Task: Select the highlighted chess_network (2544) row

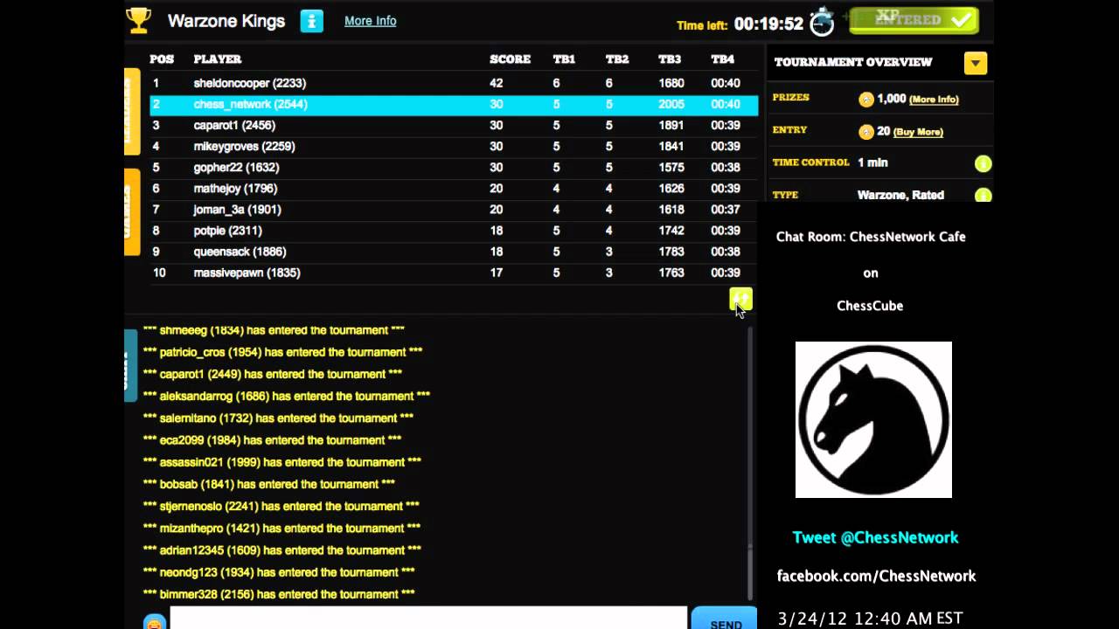Action: [x=454, y=105]
